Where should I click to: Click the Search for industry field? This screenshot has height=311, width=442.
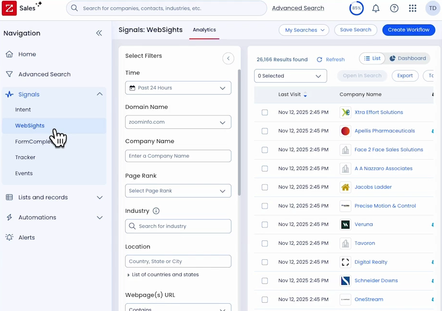coord(178,226)
